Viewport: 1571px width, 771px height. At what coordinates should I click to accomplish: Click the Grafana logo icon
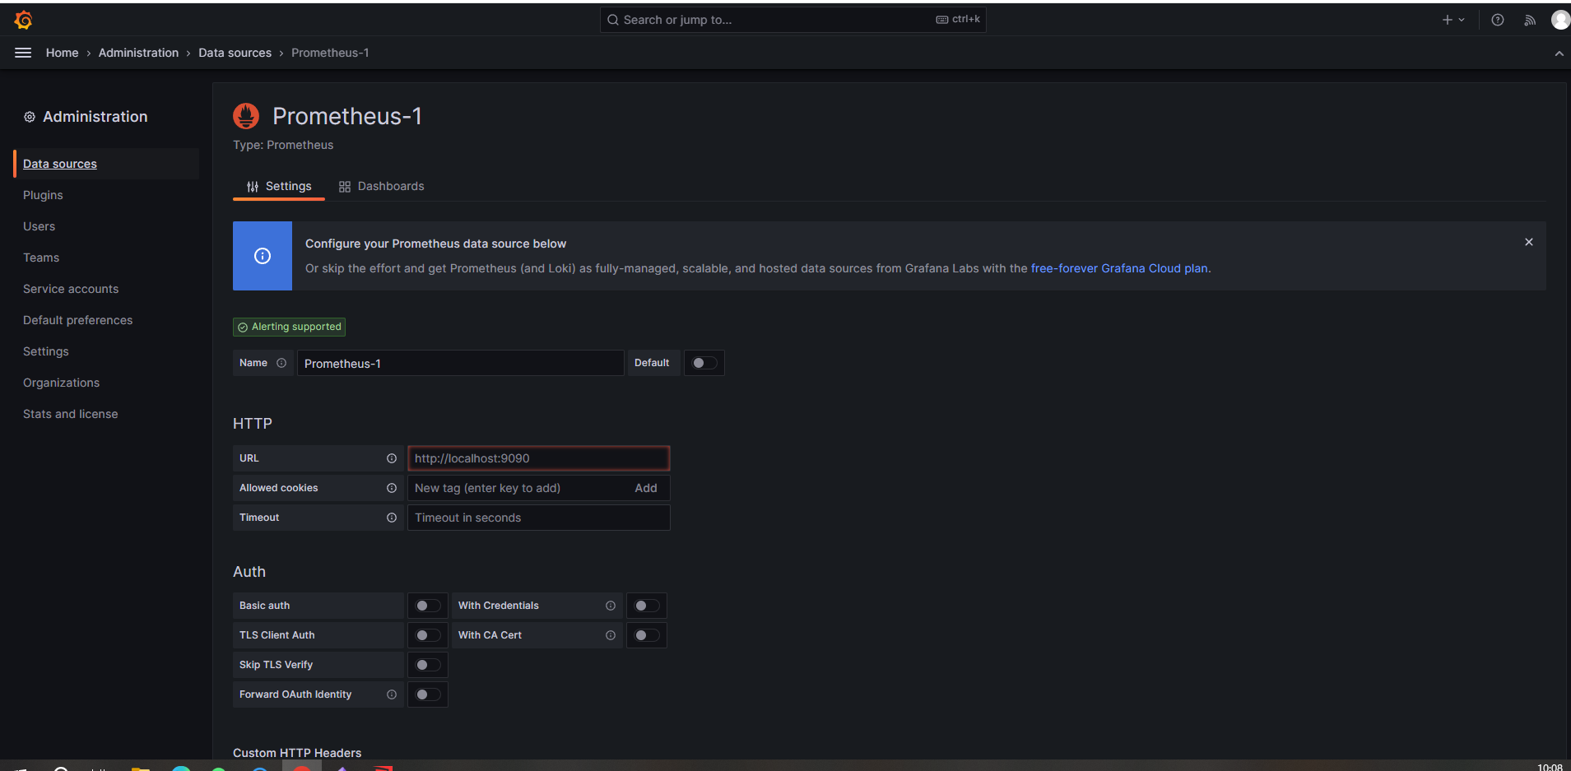pos(24,20)
